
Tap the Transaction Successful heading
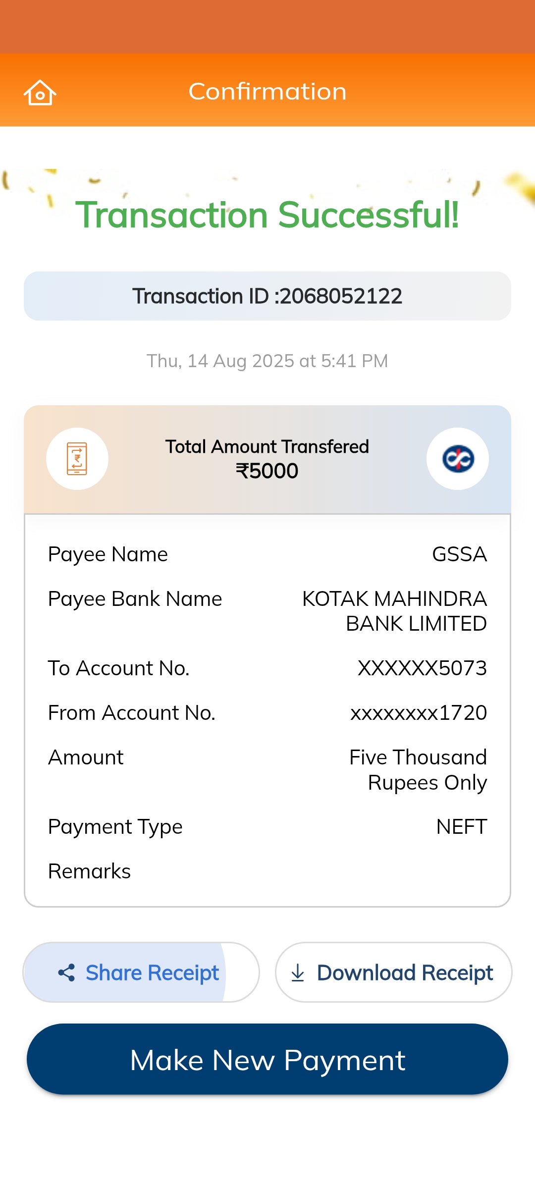pyautogui.click(x=267, y=215)
